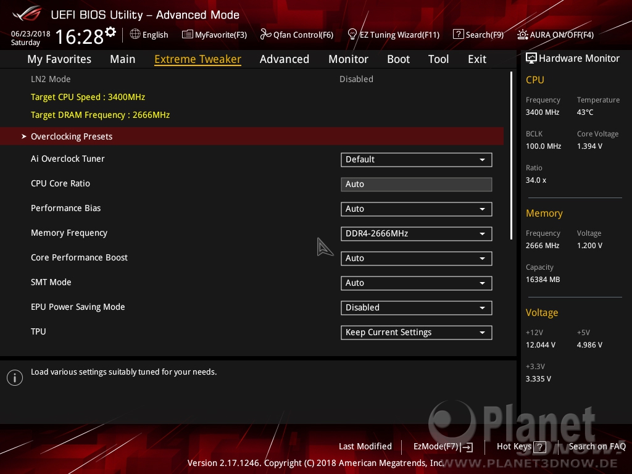Click the Performance Bias label
Image resolution: width=632 pixels, height=474 pixels.
[65, 208]
